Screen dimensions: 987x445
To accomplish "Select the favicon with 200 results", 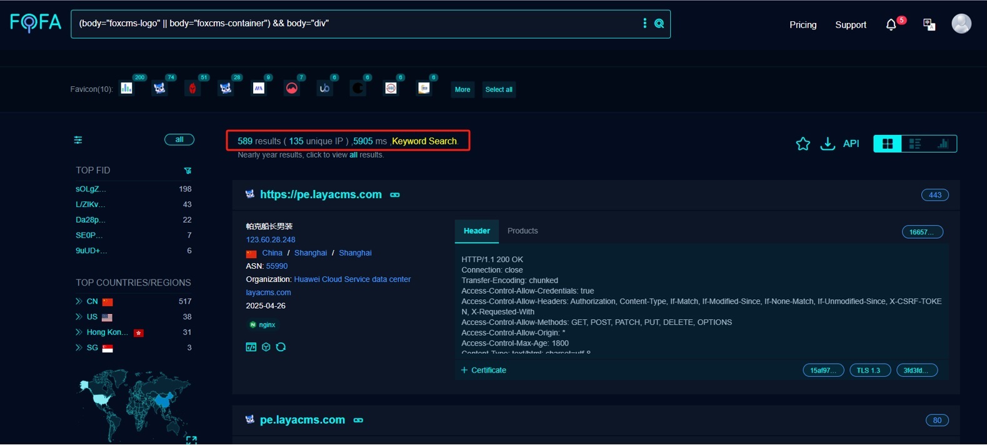I will 127,88.
